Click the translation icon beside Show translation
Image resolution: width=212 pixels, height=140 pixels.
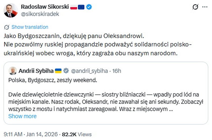coord(7,27)
